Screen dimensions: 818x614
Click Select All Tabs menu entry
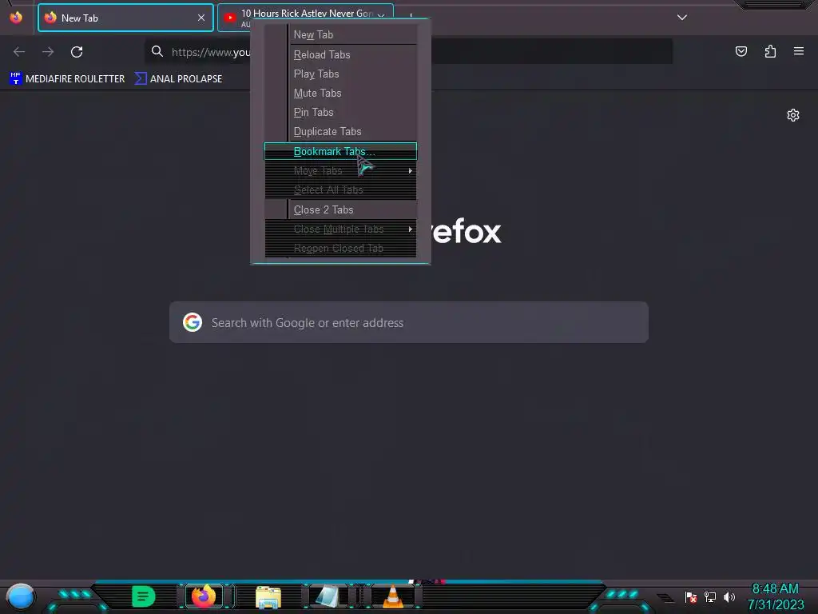point(340,190)
